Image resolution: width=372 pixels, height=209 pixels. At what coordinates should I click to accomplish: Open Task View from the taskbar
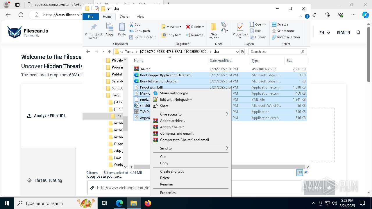pyautogui.click(x=105, y=203)
